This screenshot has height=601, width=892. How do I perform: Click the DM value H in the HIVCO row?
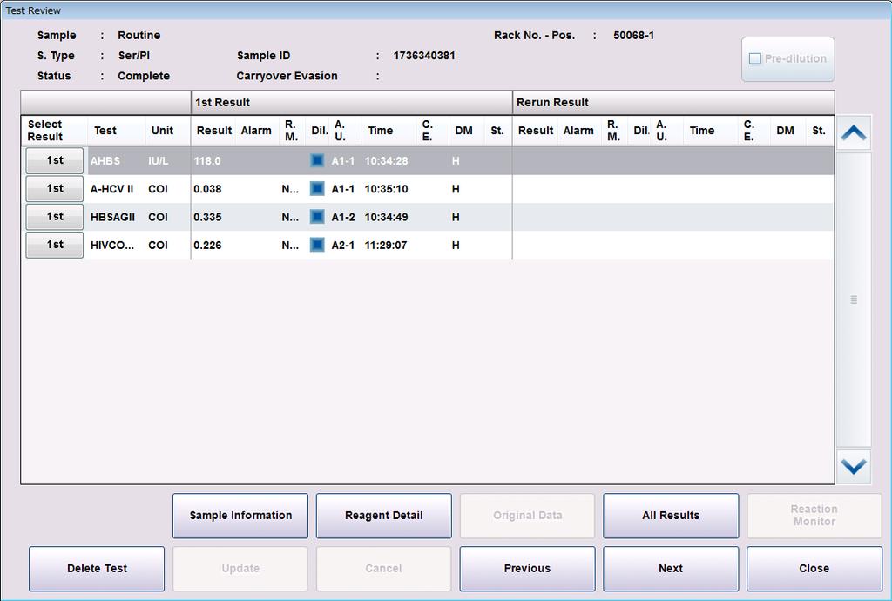456,245
